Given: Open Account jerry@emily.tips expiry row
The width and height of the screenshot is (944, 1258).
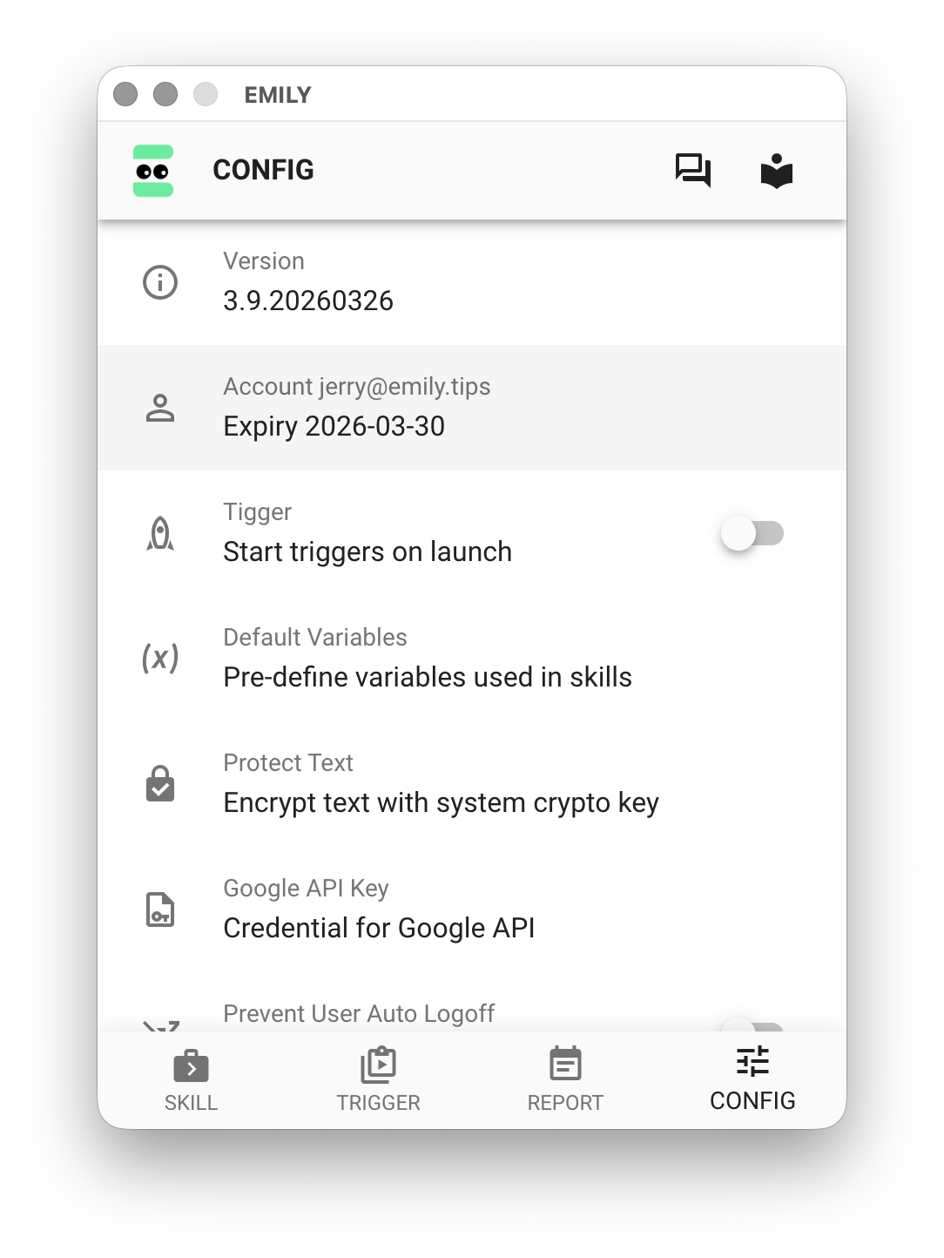Looking at the screenshot, I should 472,408.
